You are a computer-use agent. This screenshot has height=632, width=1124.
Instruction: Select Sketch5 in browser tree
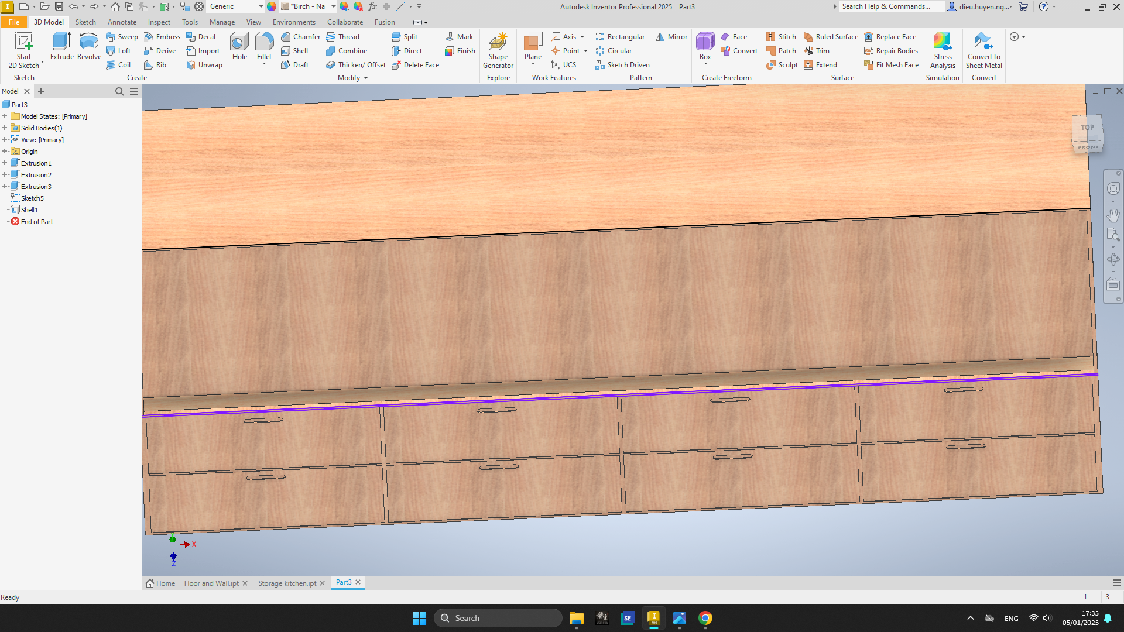pyautogui.click(x=32, y=198)
